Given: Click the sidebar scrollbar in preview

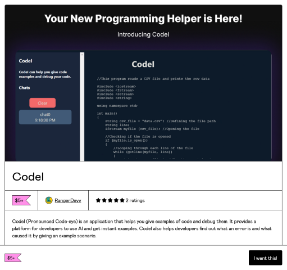Looking at the screenshot, I should click(82, 106).
